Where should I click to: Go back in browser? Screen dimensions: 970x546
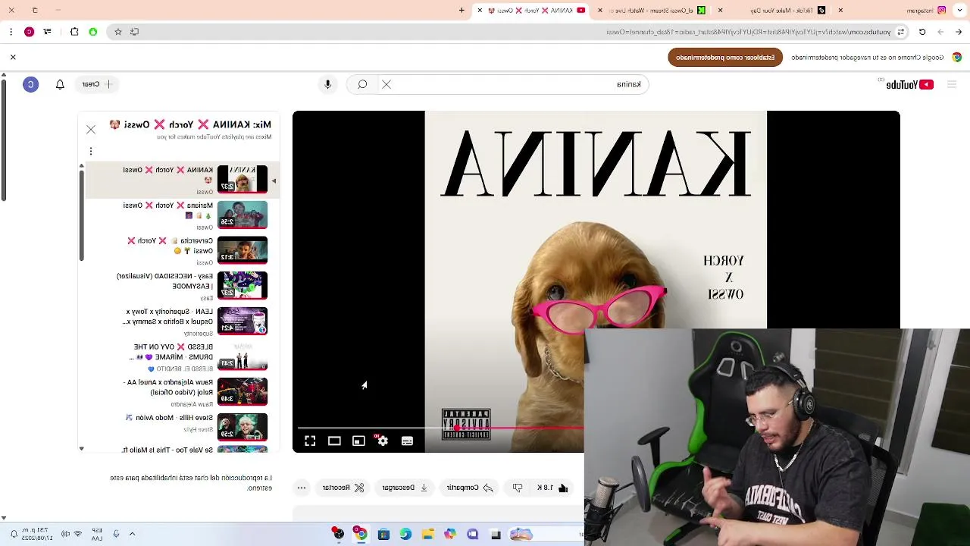(x=958, y=32)
